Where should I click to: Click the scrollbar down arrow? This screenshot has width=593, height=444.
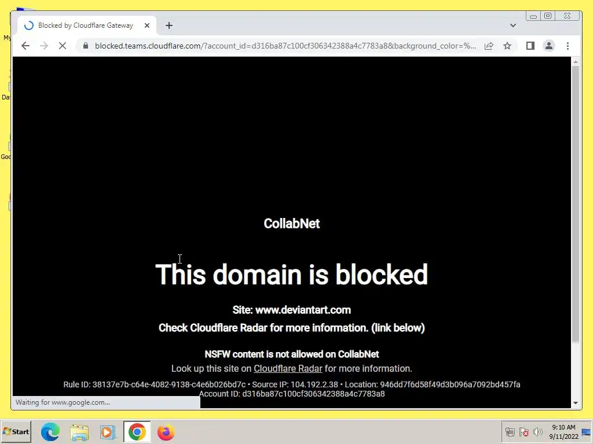(575, 403)
